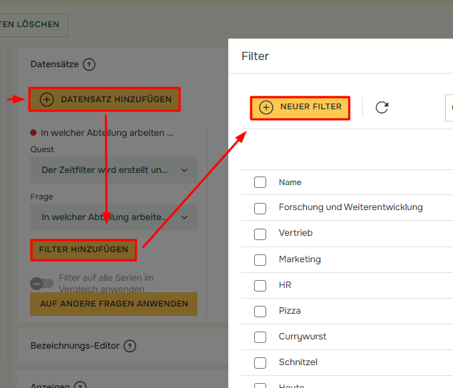This screenshot has height=388, width=453.
Task: Click help icon next to Bezeichnungs-Editor
Action: coord(130,346)
